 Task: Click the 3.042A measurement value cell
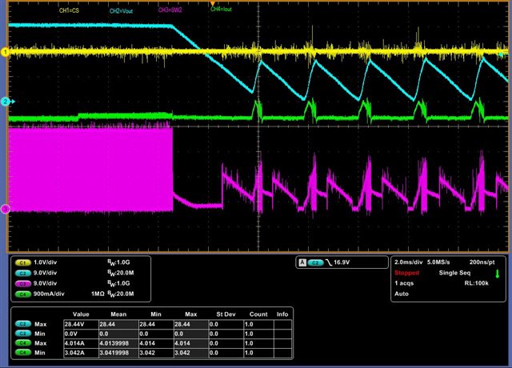pos(81,353)
